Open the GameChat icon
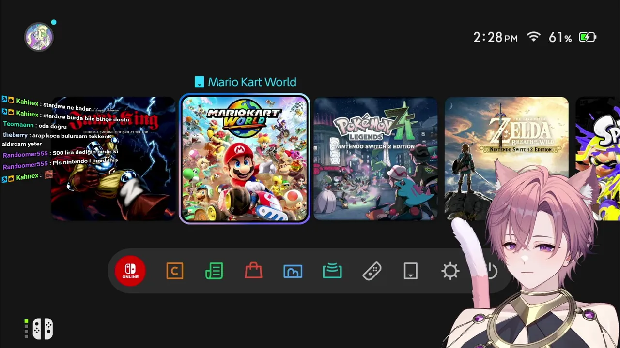Viewport: 620px width, 348px height. (174, 271)
